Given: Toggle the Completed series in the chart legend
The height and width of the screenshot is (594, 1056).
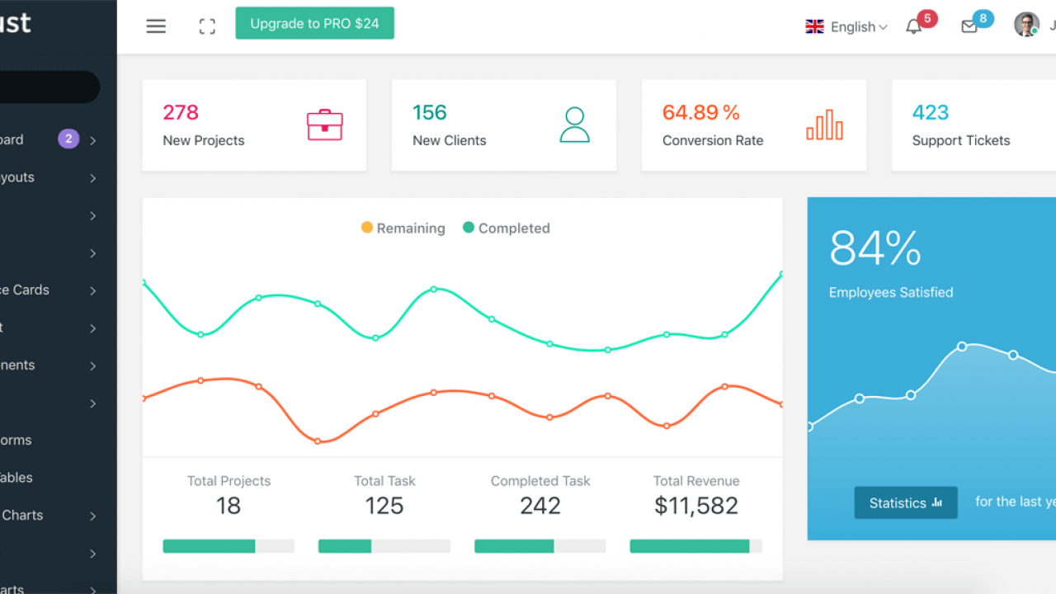Looking at the screenshot, I should click(x=506, y=228).
